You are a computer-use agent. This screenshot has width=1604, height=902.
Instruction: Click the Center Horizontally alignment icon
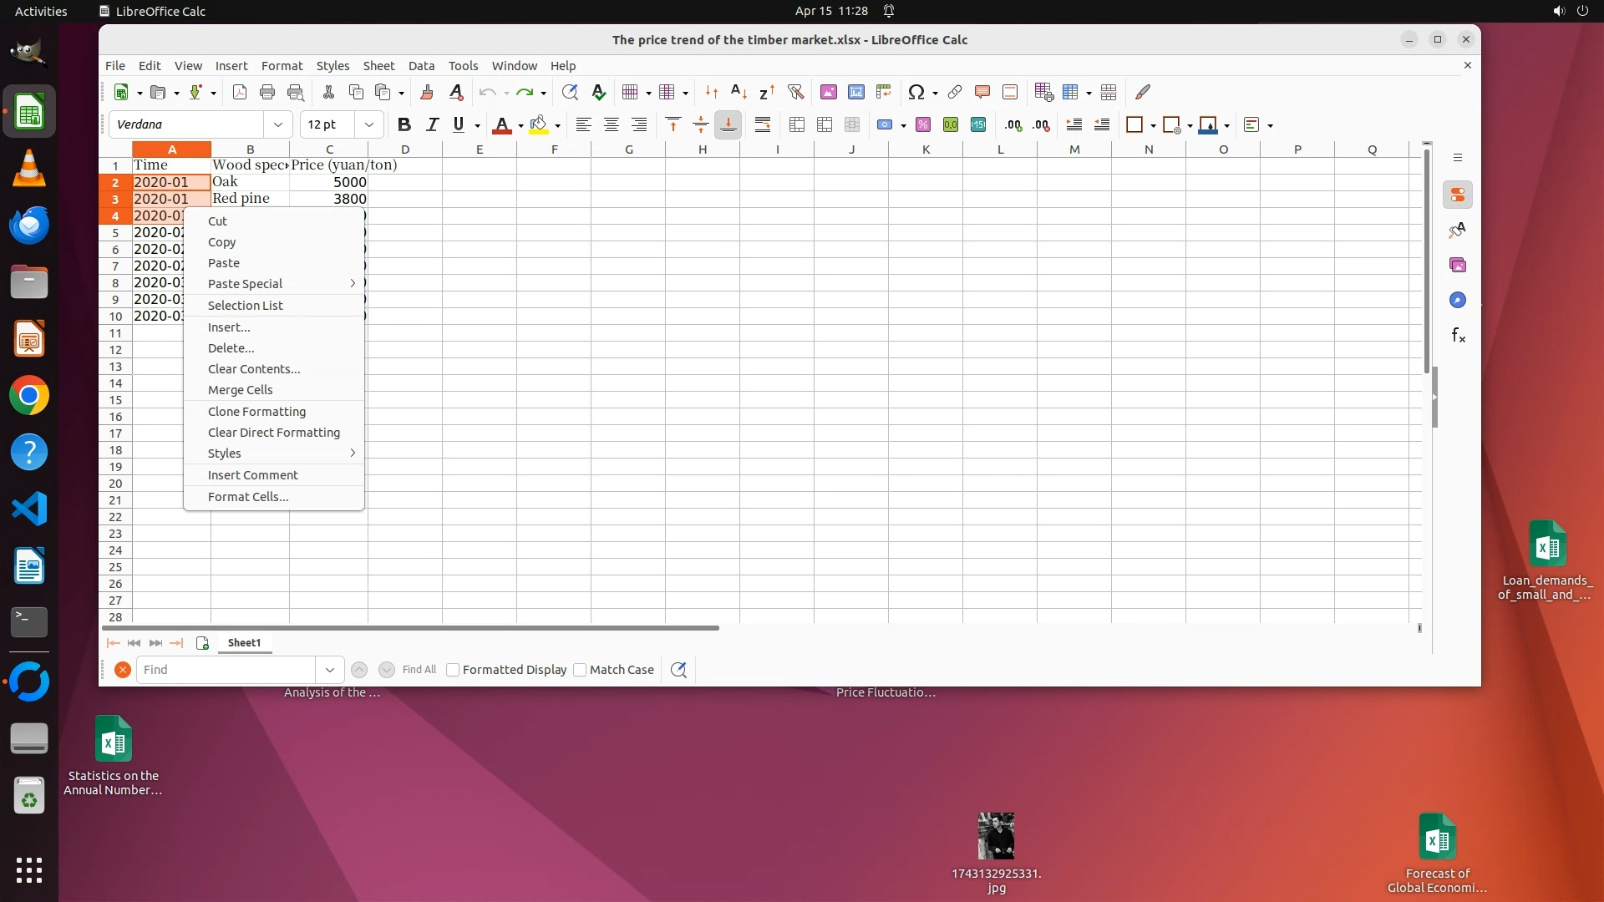tap(612, 125)
